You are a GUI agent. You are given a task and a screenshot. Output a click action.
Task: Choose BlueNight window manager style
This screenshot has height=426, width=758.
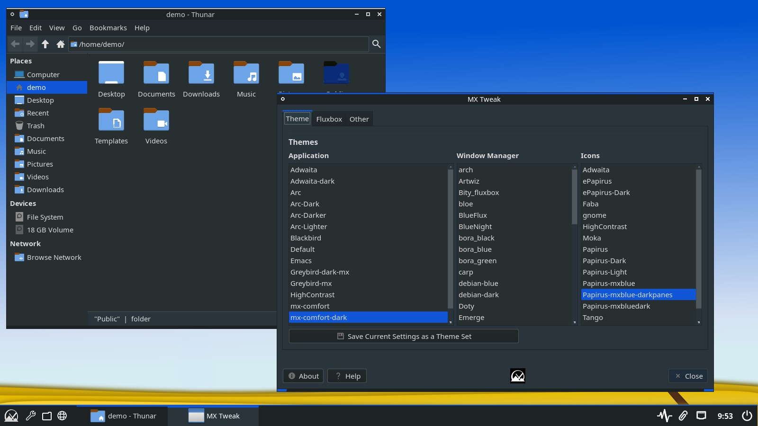tap(514, 227)
